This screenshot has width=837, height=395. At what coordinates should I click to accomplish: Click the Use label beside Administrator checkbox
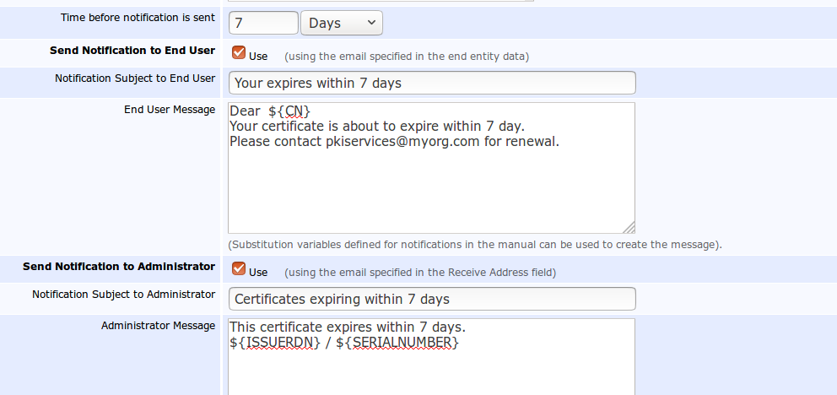point(258,273)
